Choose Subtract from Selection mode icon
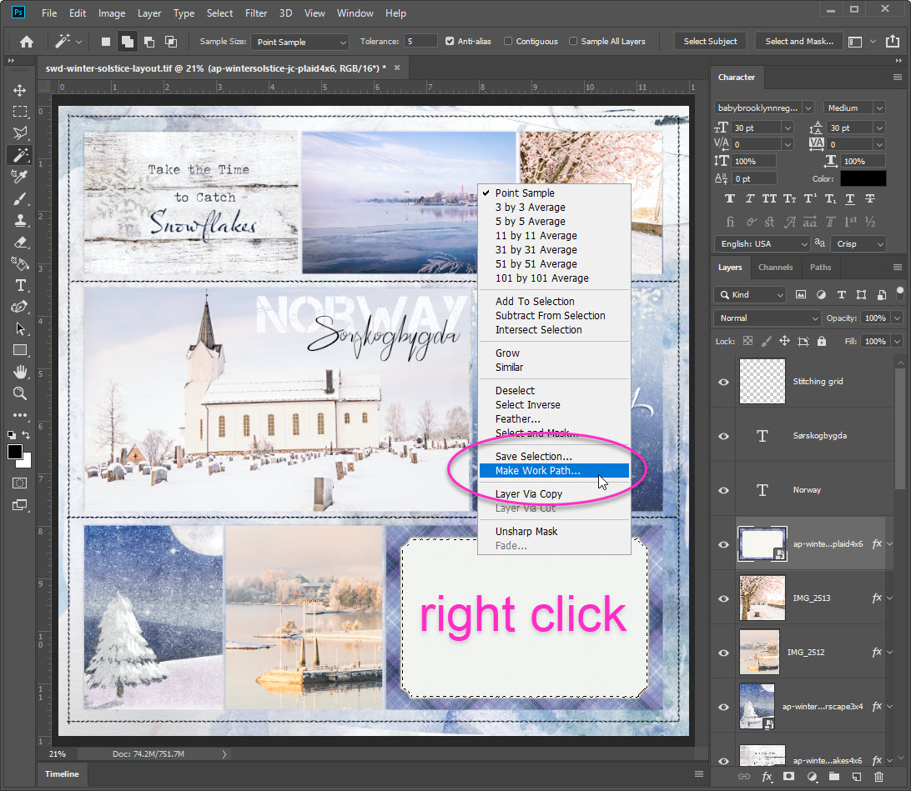The image size is (911, 791). pyautogui.click(x=149, y=41)
